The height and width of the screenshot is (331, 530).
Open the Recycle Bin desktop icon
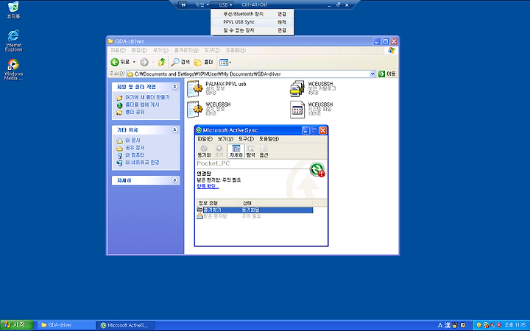click(13, 10)
